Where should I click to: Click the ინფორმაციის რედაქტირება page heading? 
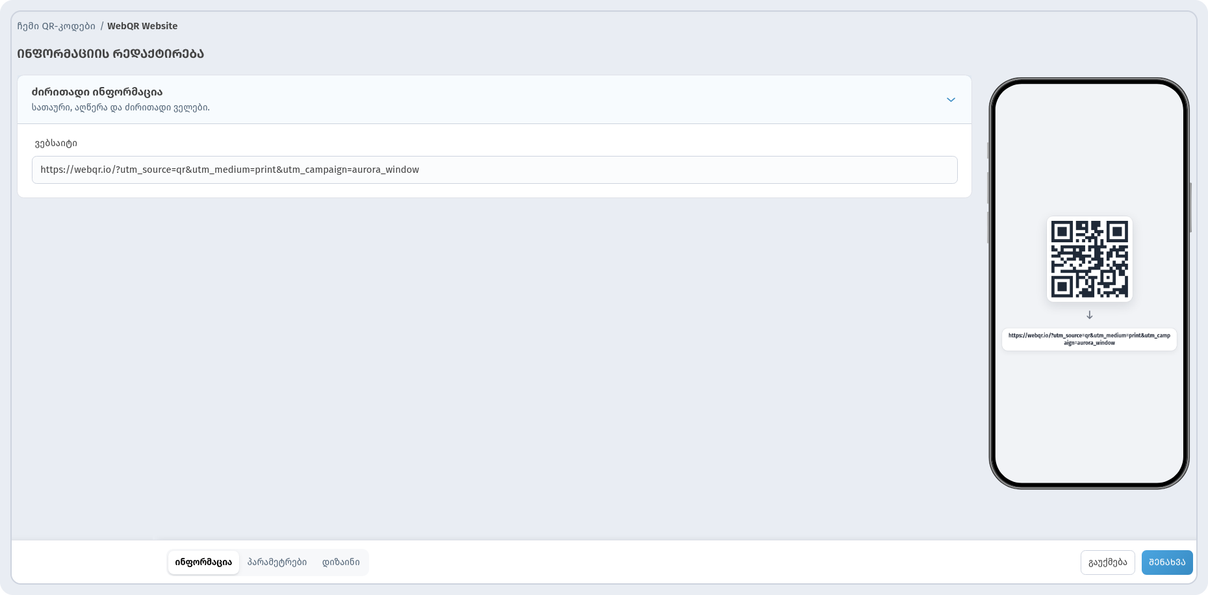pos(110,54)
